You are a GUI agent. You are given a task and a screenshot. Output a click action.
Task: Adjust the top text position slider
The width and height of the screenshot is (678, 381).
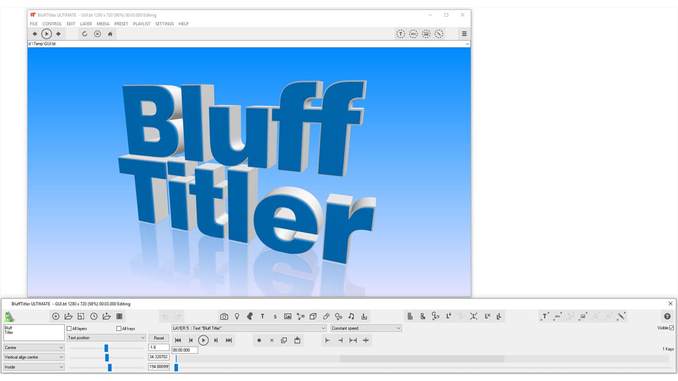click(107, 347)
